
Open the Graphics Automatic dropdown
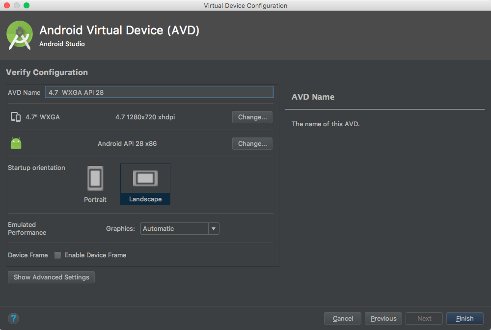(x=180, y=228)
